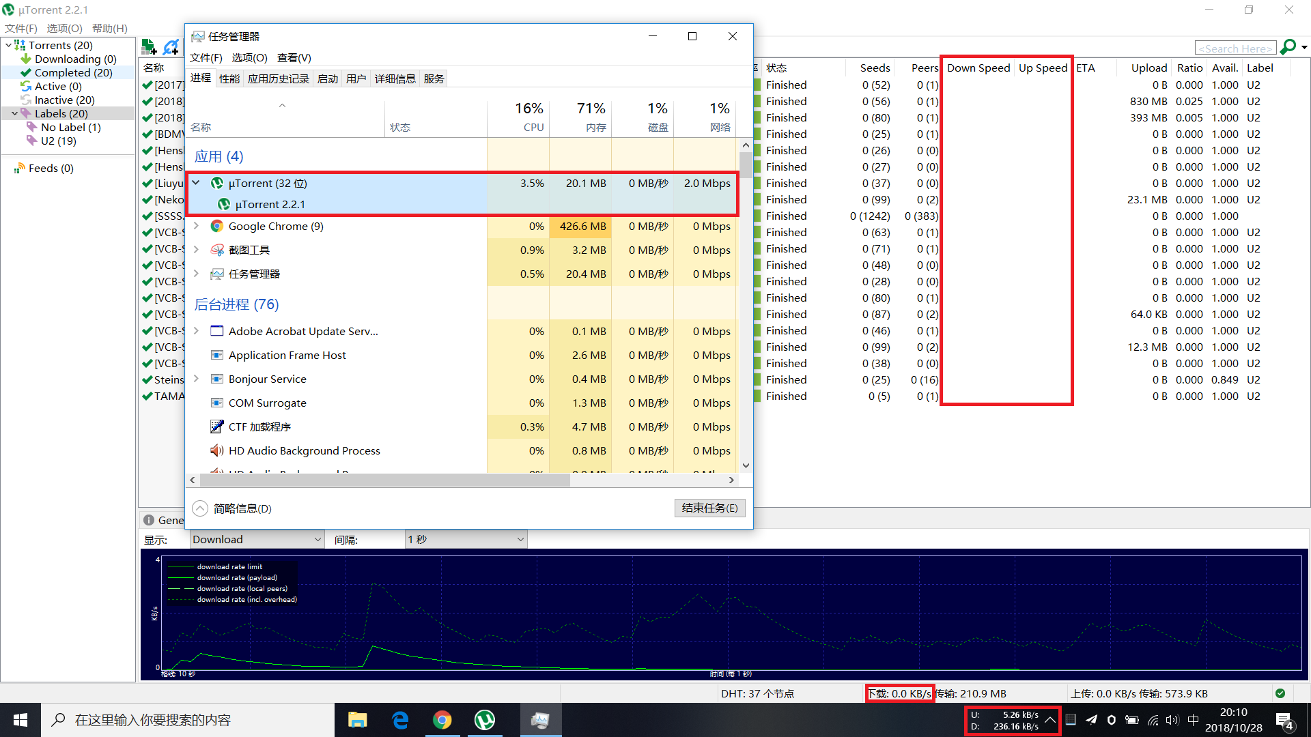This screenshot has width=1311, height=737.
Task: Click the Windows taskbar search box
Action: tap(188, 720)
